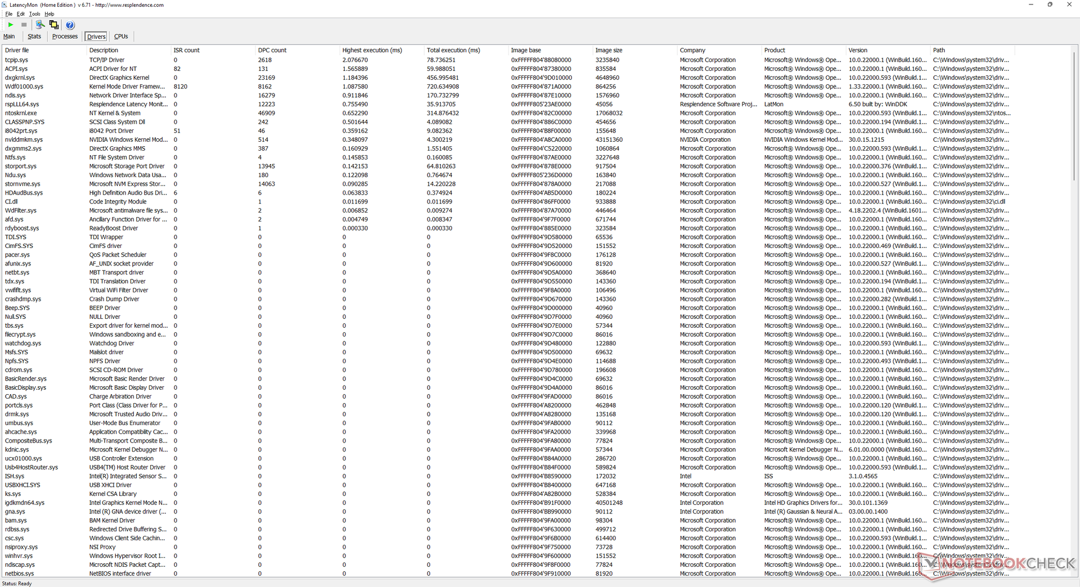This screenshot has width=1080, height=587.
Task: Select the tcpip.sys driver row
Action: click(x=17, y=60)
